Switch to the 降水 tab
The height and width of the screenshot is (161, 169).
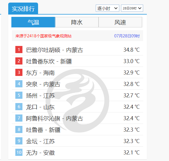click(x=77, y=22)
